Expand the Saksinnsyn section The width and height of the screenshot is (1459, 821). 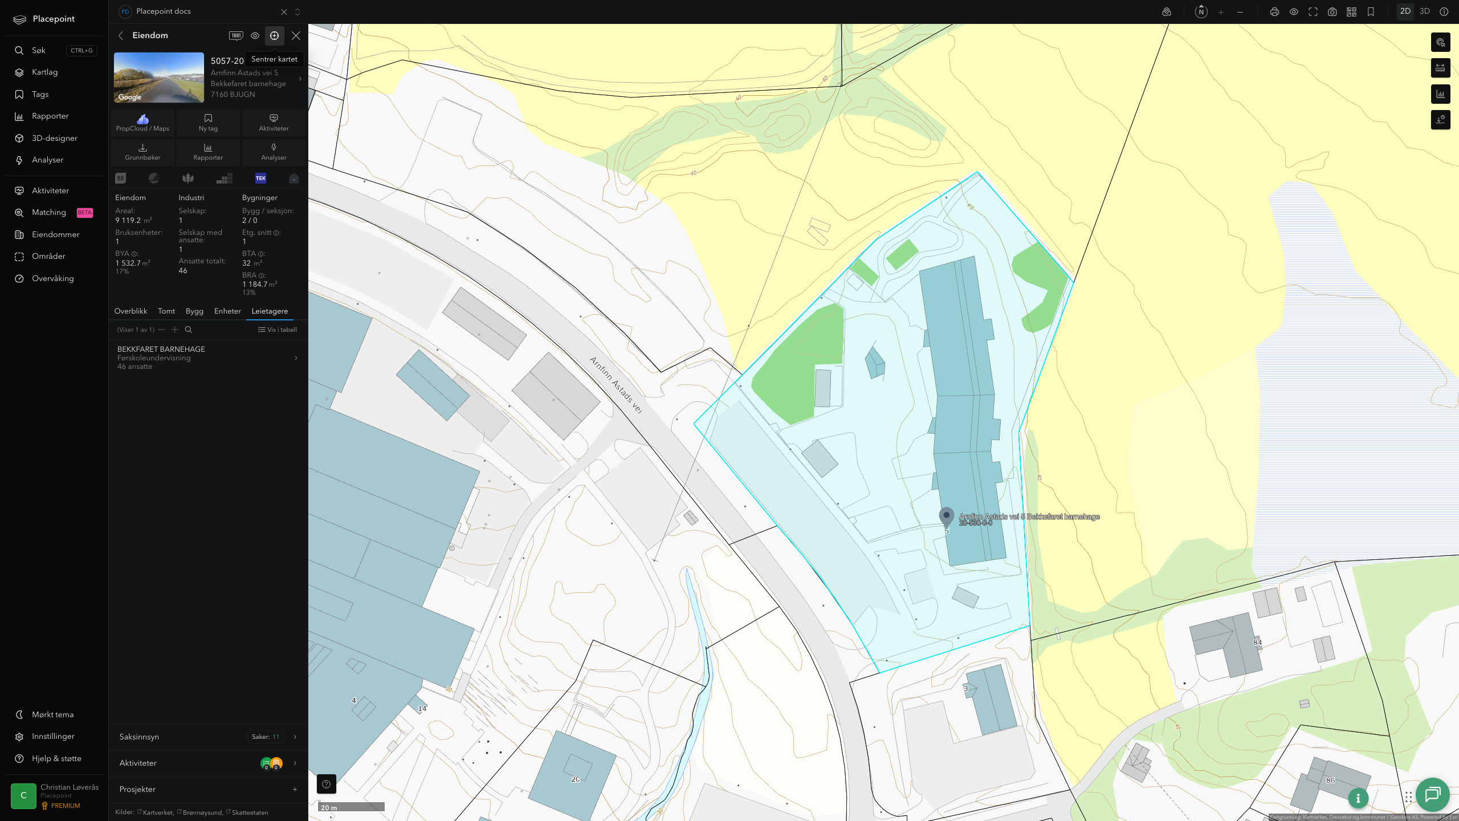pyautogui.click(x=208, y=737)
